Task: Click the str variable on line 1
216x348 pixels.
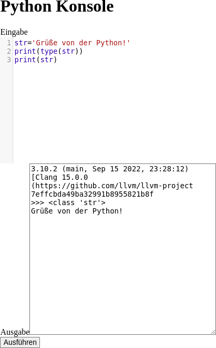Action: point(21,43)
